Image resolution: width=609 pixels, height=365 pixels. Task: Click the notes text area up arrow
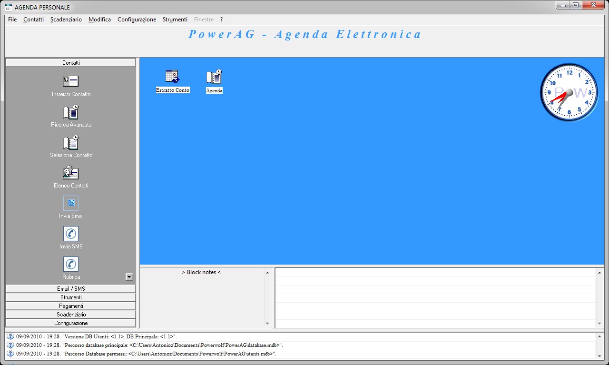(599, 273)
